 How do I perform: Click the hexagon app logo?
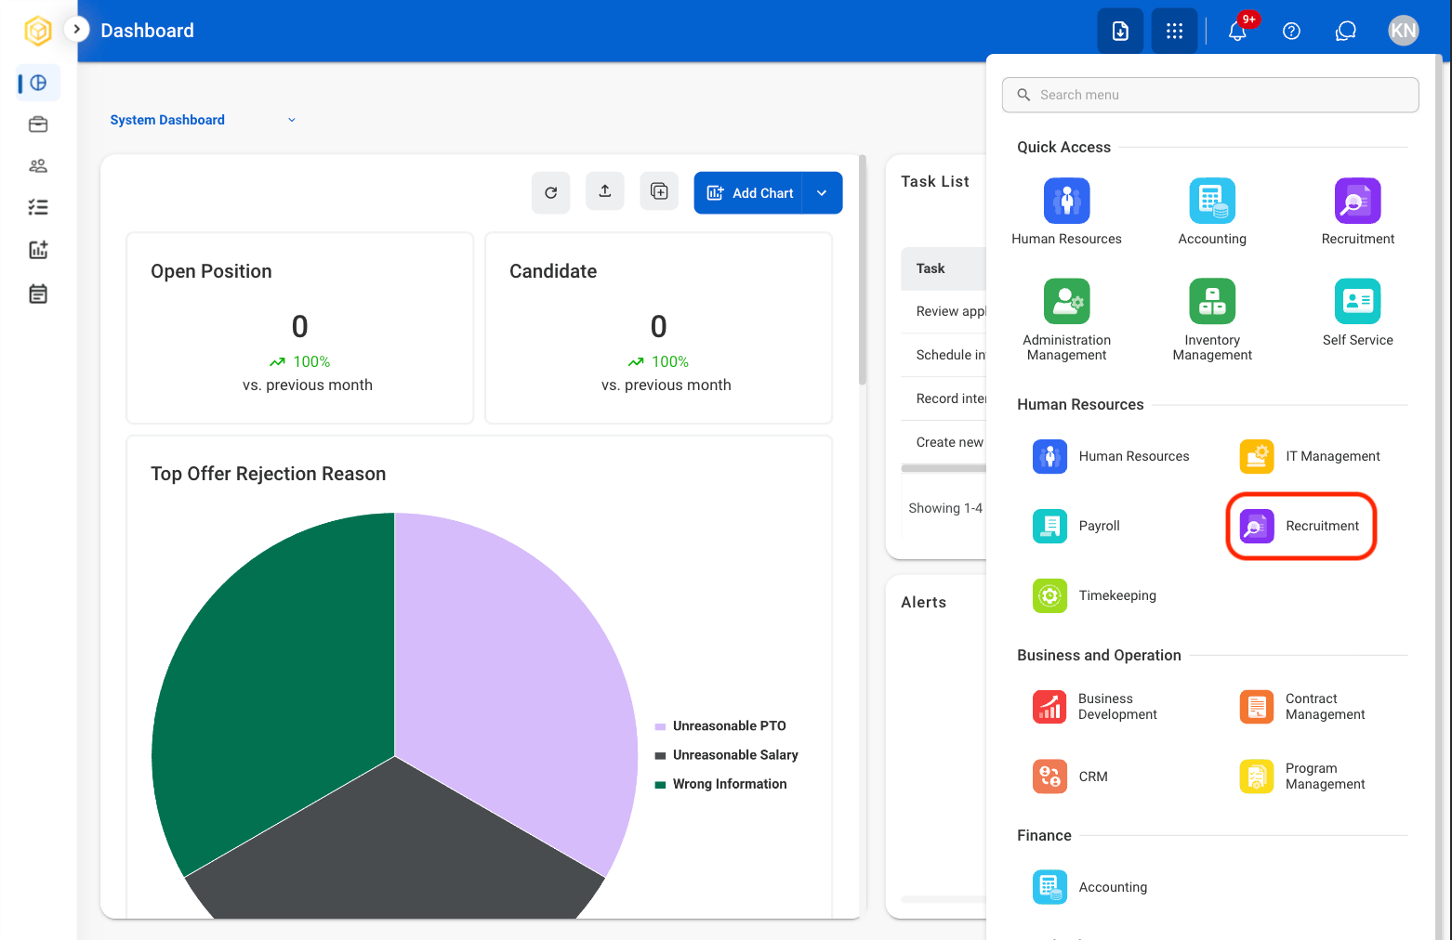[x=37, y=31]
